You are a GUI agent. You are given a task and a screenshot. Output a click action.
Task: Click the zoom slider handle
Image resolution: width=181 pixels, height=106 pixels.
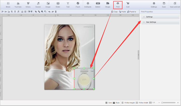162,103
